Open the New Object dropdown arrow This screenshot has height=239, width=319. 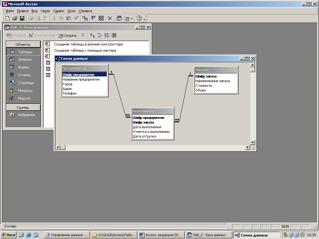click(x=132, y=18)
